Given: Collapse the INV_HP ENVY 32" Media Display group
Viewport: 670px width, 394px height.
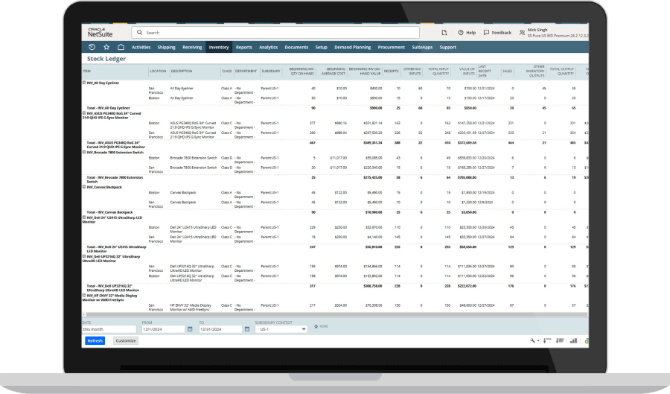Looking at the screenshot, I should point(84,295).
